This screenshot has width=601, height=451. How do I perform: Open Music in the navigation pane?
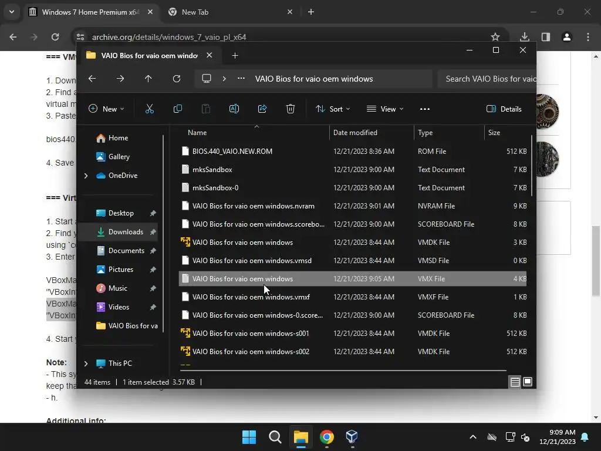click(x=117, y=288)
